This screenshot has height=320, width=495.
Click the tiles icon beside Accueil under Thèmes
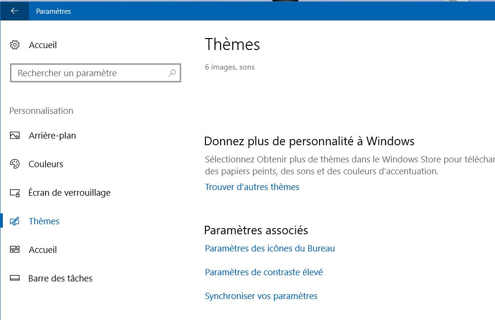(15, 250)
